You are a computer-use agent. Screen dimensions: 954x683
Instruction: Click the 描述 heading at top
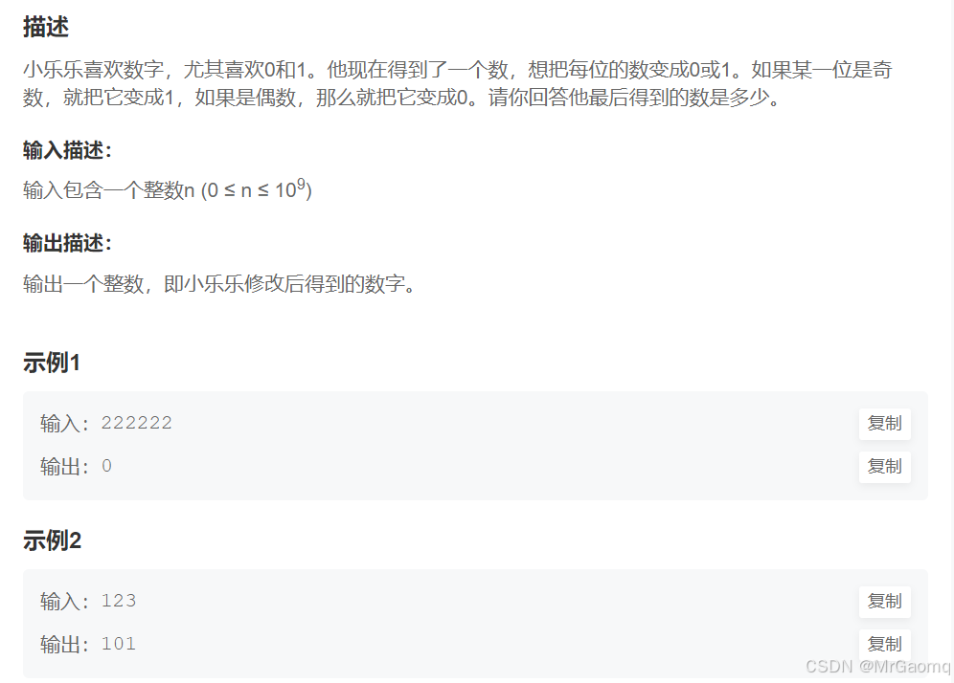46,27
